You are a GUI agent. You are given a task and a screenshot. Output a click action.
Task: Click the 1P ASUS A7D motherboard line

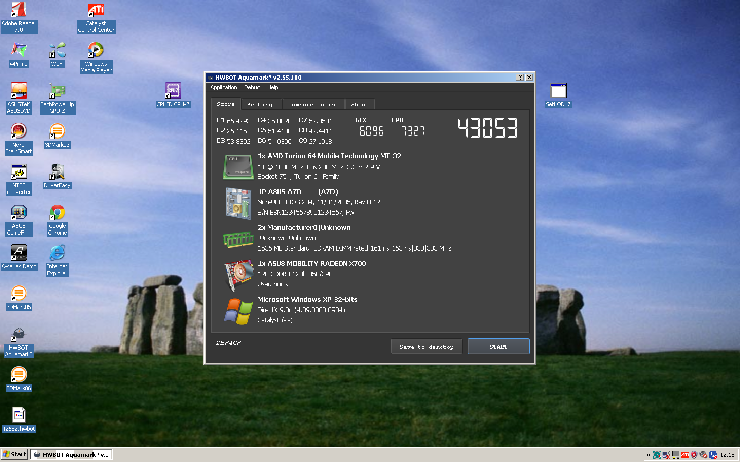pyautogui.click(x=298, y=191)
